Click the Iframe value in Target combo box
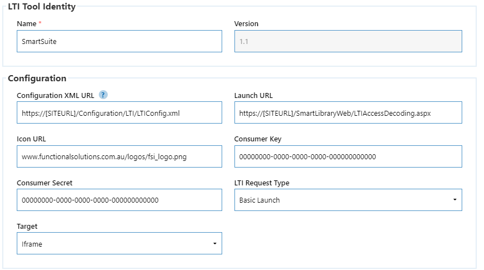 [x=32, y=244]
